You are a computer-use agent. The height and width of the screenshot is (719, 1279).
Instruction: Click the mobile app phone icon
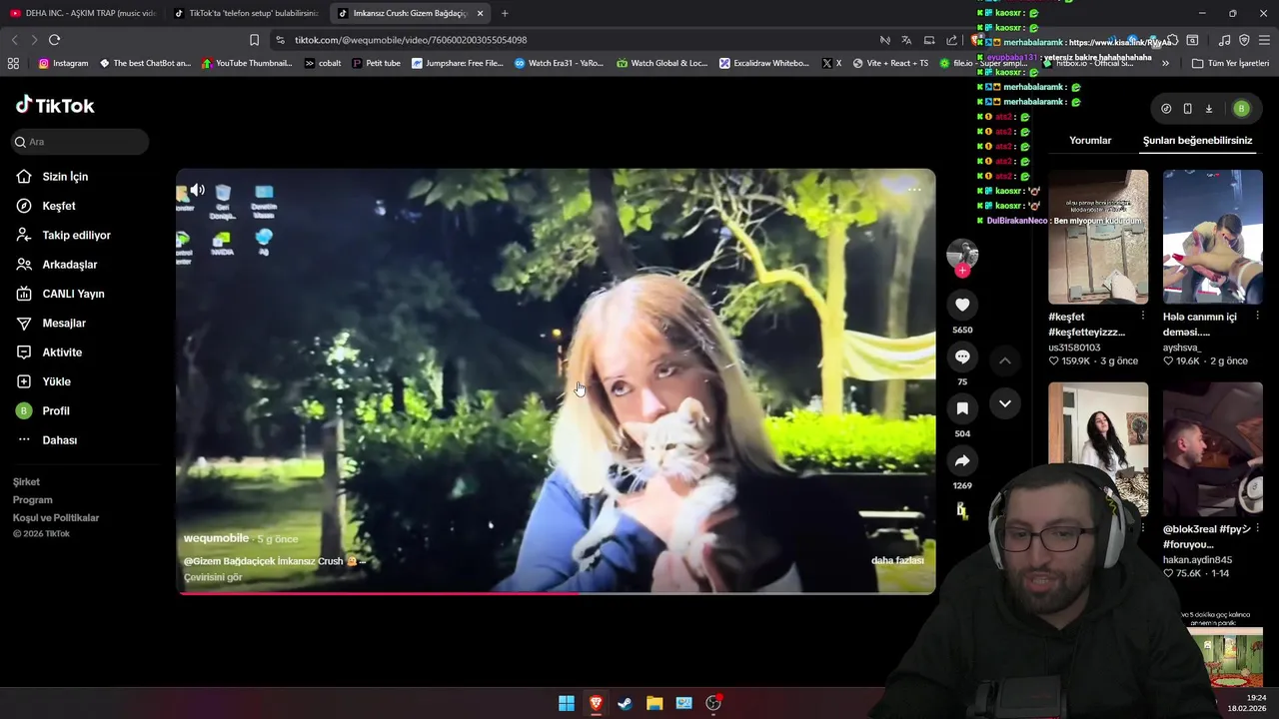pyautogui.click(x=1187, y=109)
